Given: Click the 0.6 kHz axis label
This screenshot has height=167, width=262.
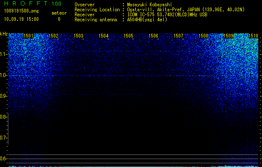Looking at the screenshot, I should 3,159.
